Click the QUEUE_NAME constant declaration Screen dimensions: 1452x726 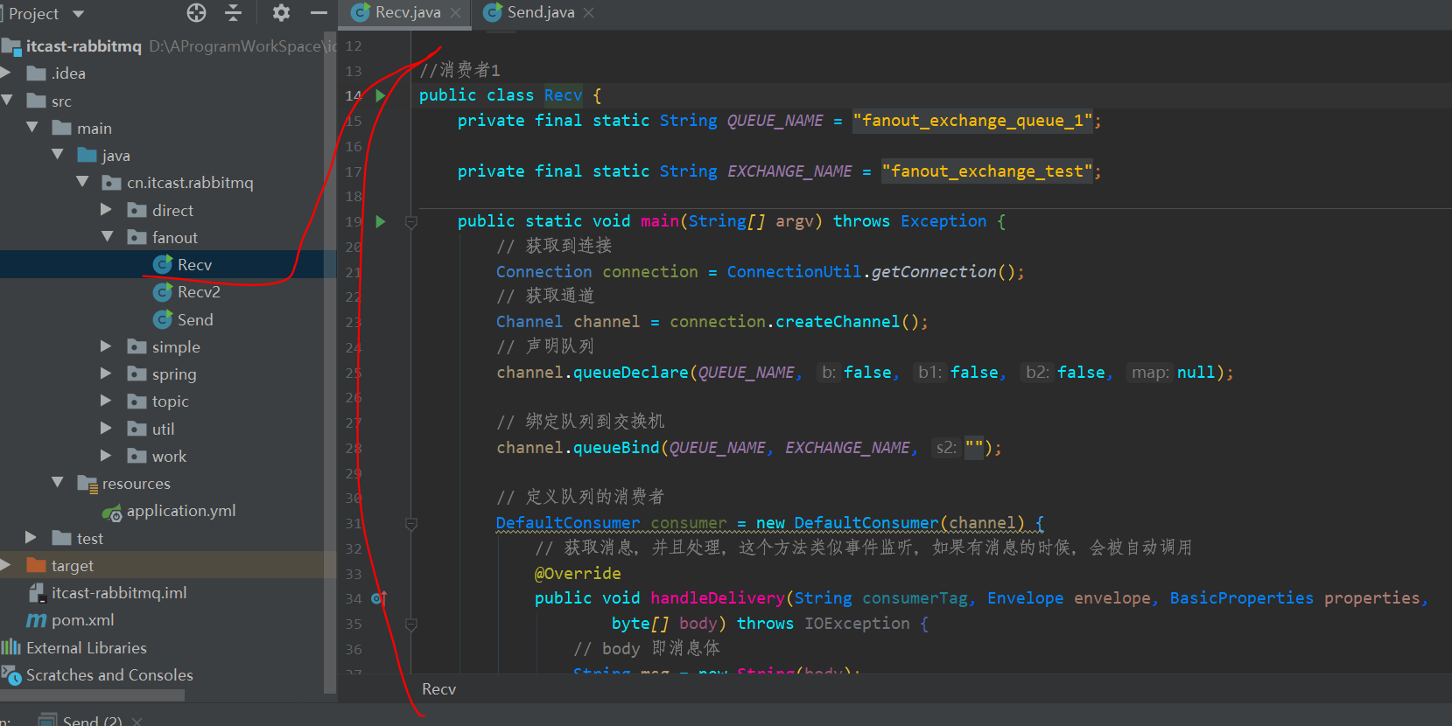click(x=775, y=121)
